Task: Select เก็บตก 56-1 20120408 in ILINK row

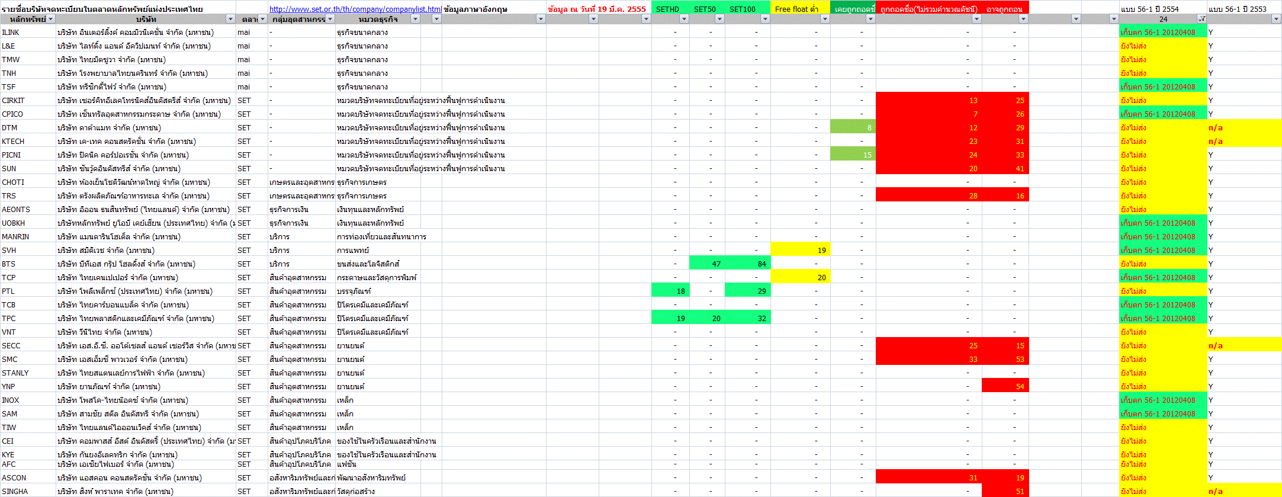Action: [1163, 32]
